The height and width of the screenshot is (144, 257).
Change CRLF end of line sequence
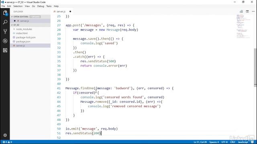[x=233, y=142]
